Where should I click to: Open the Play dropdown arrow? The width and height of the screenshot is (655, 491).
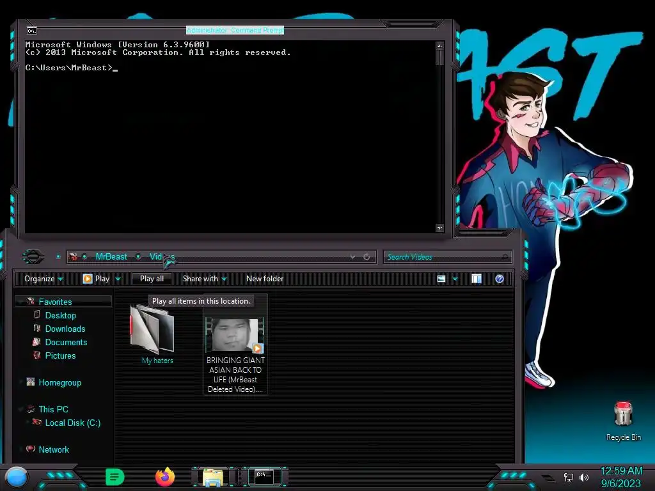pyautogui.click(x=118, y=279)
